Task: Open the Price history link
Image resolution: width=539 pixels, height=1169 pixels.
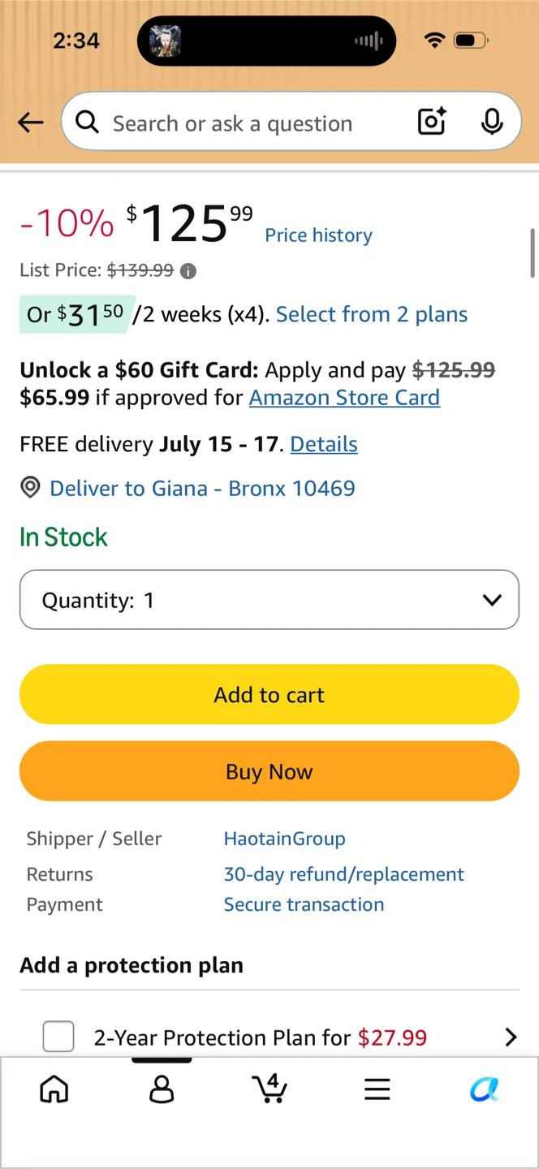Action: tap(319, 235)
